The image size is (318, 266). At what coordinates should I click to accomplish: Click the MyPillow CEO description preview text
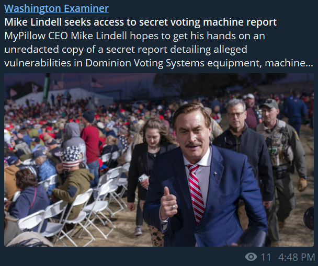[x=158, y=50]
